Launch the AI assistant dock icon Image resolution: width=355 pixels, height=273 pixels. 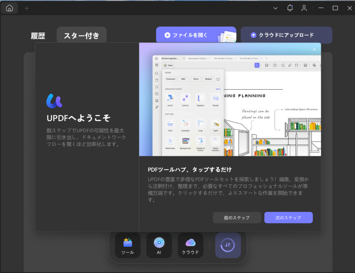tap(159, 245)
